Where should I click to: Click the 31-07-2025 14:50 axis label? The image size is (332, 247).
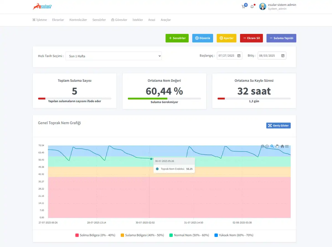pos(194,223)
